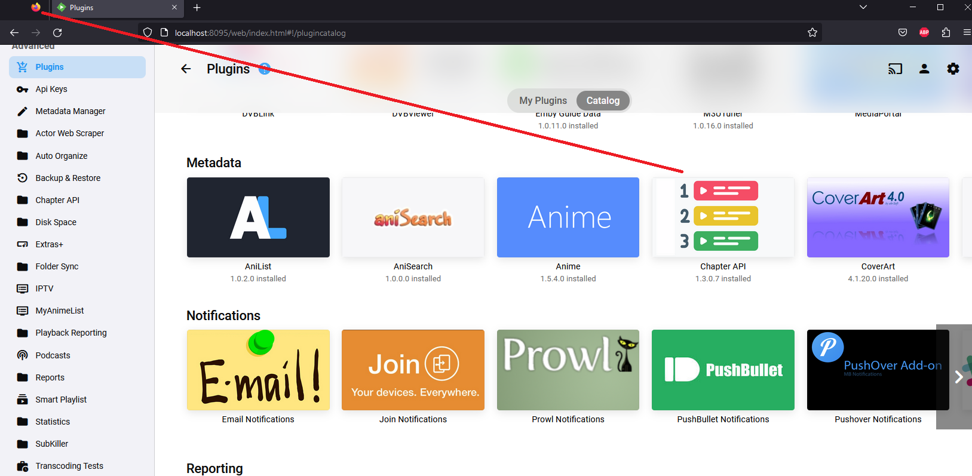972x476 pixels.
Task: Open the browser Extensions puzzle icon
Action: (946, 33)
